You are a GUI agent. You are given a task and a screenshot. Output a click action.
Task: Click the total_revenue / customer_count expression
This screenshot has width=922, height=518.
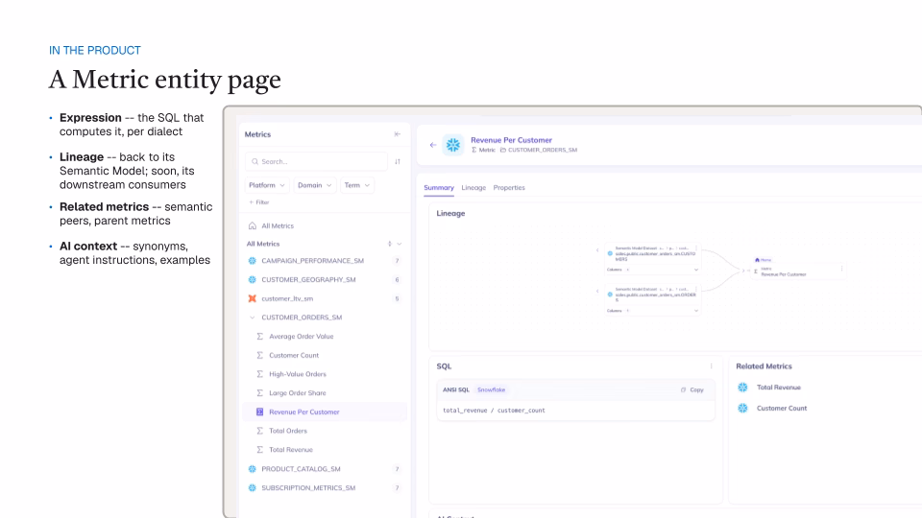(x=494, y=410)
